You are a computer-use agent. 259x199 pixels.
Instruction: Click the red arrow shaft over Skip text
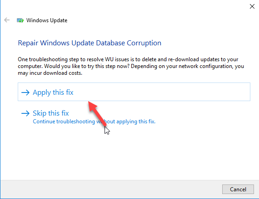(x=101, y=118)
